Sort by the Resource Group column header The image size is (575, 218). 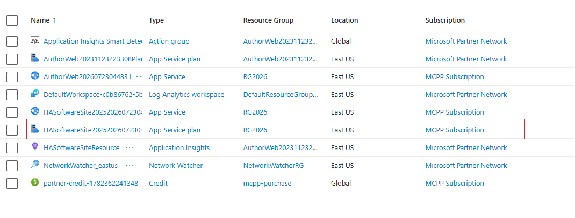click(x=268, y=20)
